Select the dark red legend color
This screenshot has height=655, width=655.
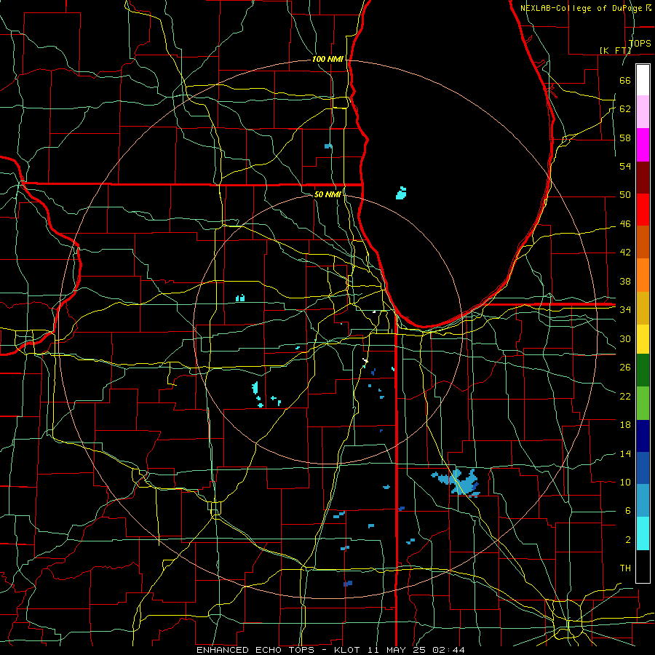tap(643, 178)
